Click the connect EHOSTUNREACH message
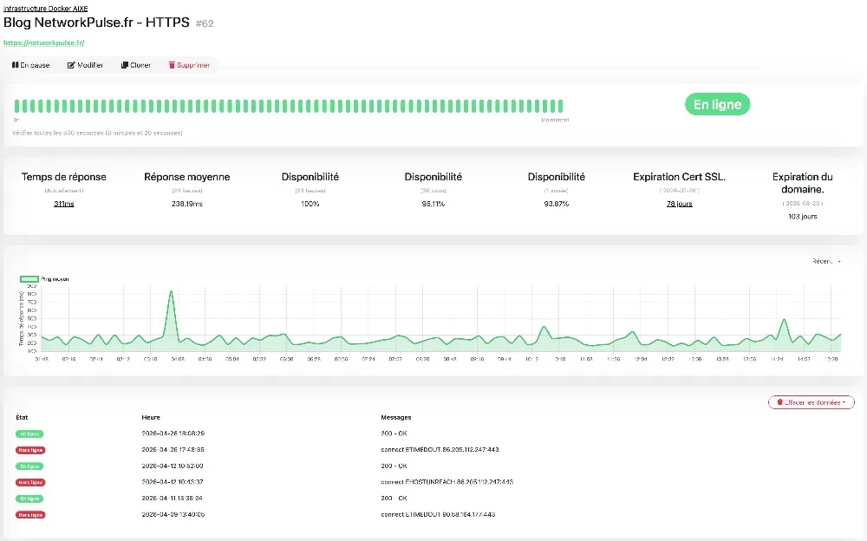This screenshot has width=867, height=541. 447,482
